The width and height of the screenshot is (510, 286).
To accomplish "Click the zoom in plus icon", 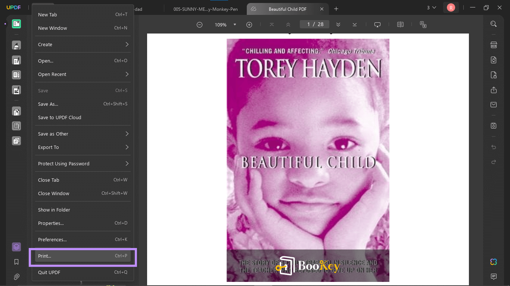I will (249, 25).
